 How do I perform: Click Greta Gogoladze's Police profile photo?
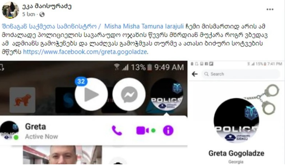[236, 120]
